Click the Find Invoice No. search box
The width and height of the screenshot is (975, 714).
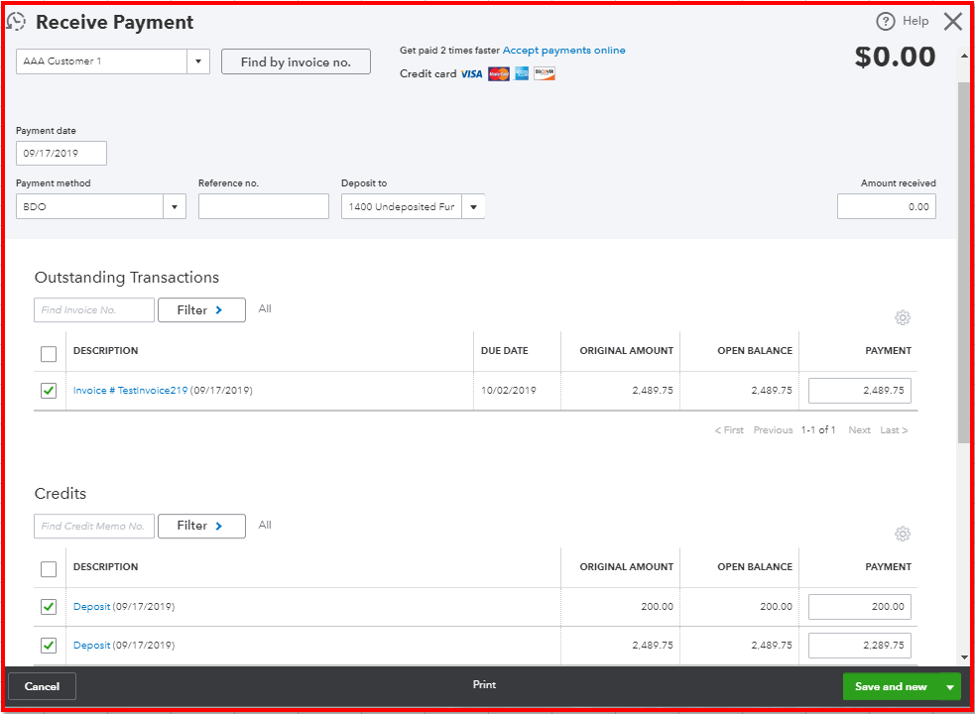[94, 309]
